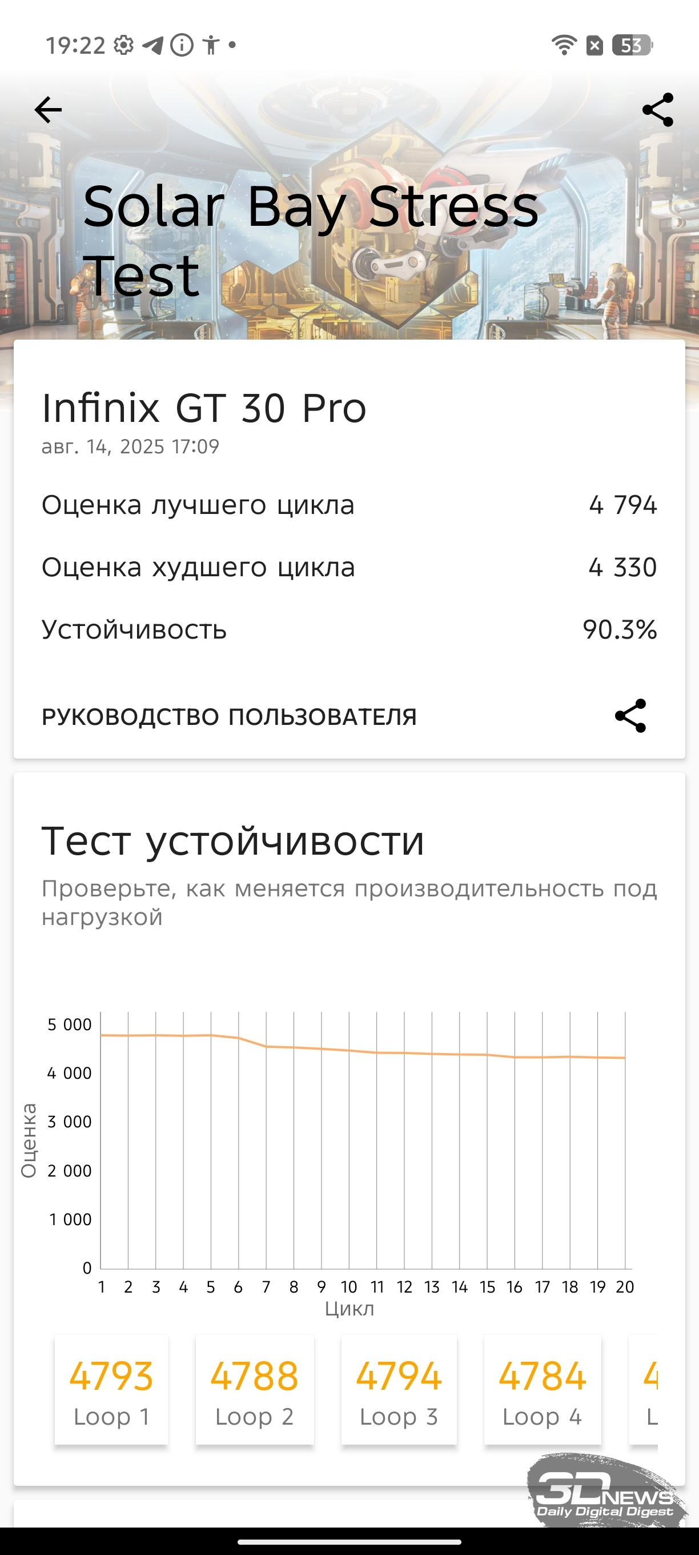The width and height of the screenshot is (699, 1555).
Task: Tap settings gear in status bar
Action: [123, 45]
